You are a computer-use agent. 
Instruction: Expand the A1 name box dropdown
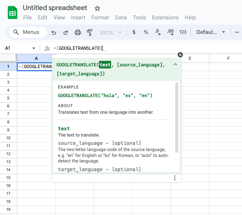tap(34, 48)
